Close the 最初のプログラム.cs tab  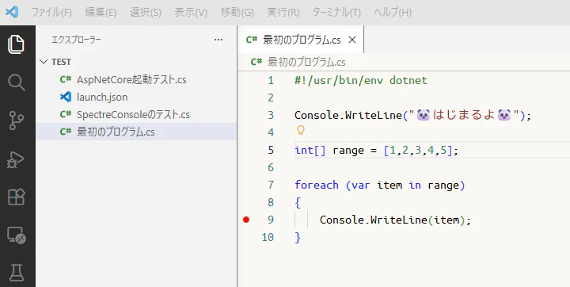coord(351,40)
